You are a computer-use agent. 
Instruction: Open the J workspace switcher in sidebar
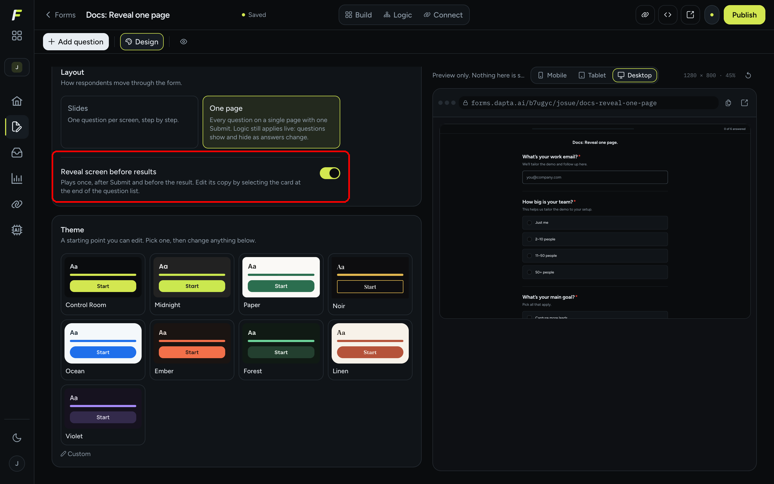coord(17,67)
